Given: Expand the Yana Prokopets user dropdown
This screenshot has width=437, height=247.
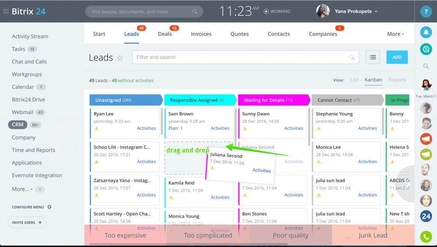Looking at the screenshot, I should coord(376,12).
